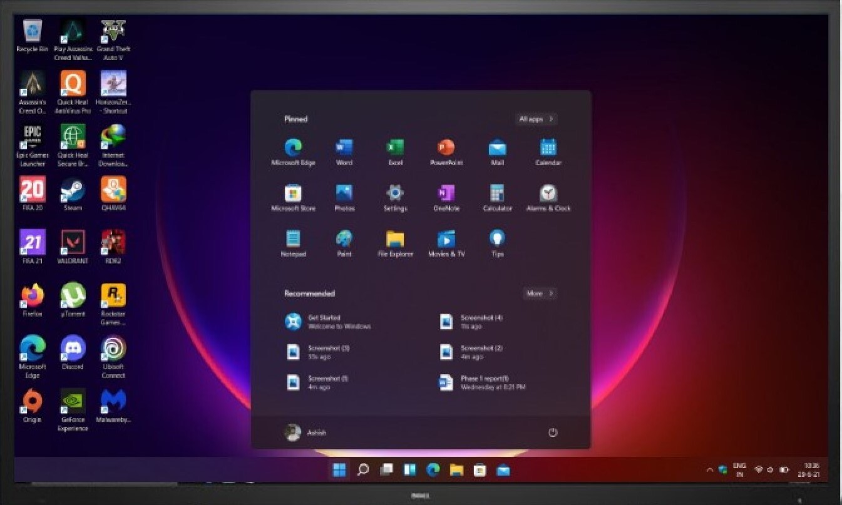Open recommended Screenshot (4) file

[x=471, y=322]
